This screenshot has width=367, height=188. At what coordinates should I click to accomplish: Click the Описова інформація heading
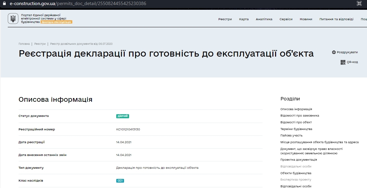(55, 99)
